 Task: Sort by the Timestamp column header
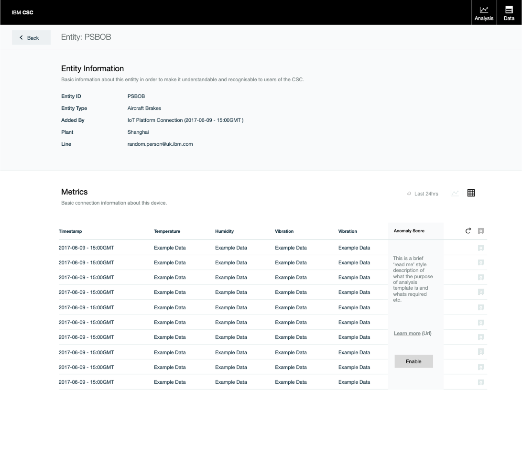70,231
